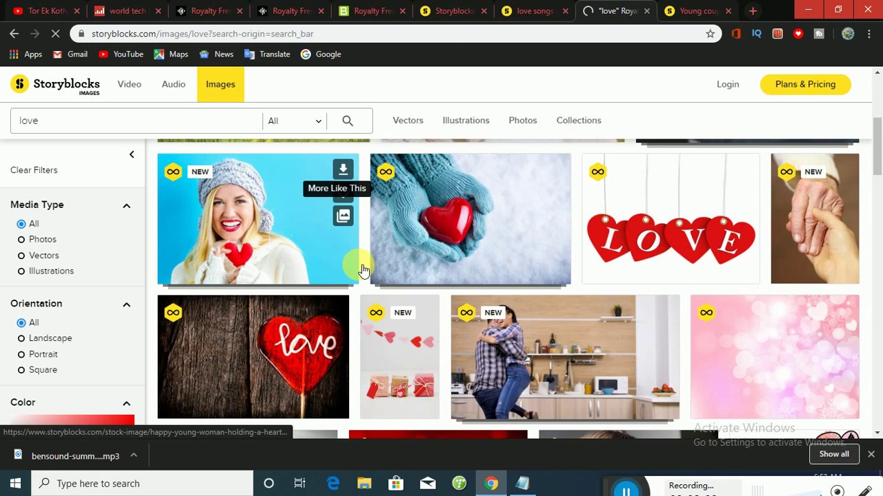Click Cortana circle on taskbar
Image resolution: width=883 pixels, height=496 pixels.
(x=269, y=484)
